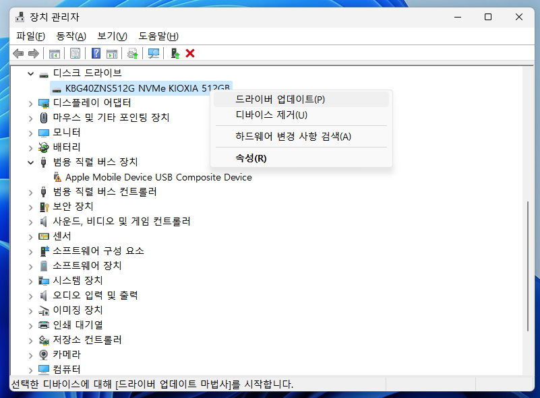Click the Forward navigation arrow

point(32,53)
